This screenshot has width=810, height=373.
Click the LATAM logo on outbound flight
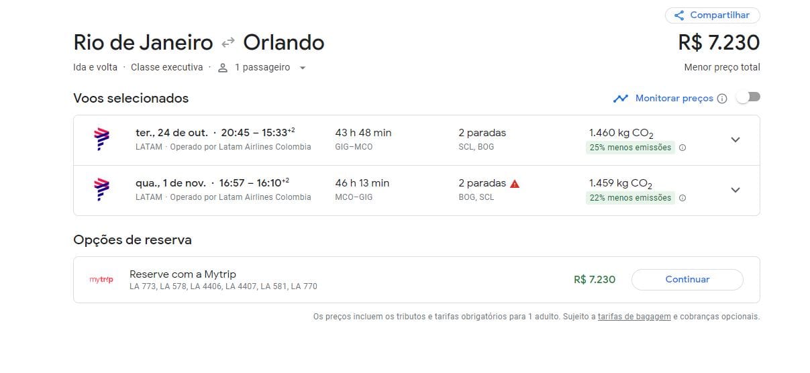(x=101, y=140)
